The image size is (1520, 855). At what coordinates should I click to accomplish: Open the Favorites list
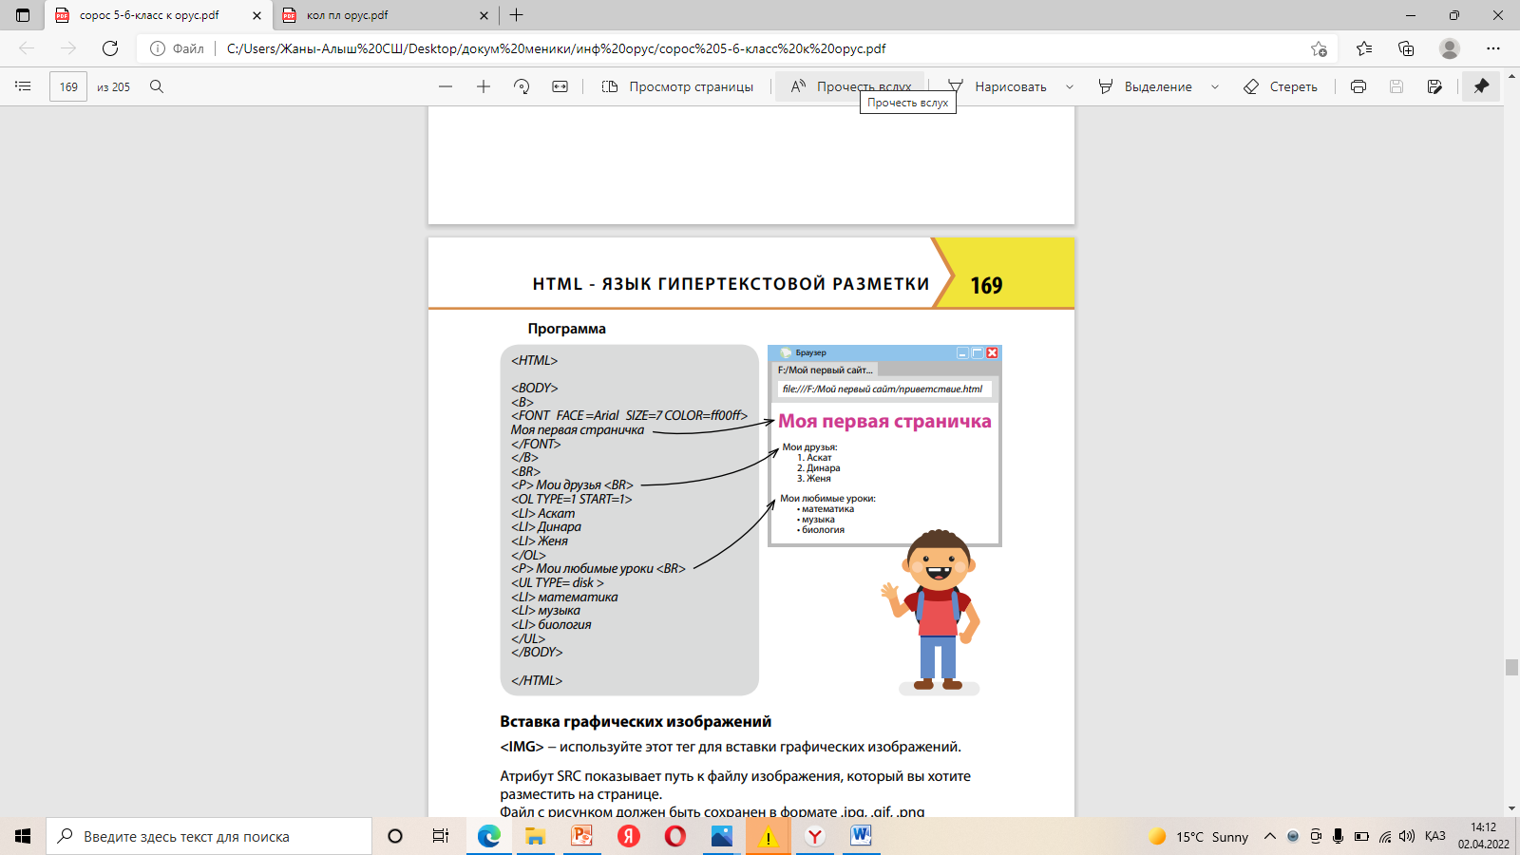click(x=1364, y=48)
